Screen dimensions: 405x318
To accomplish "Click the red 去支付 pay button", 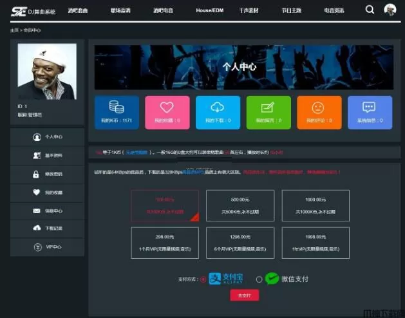I will (244, 295).
